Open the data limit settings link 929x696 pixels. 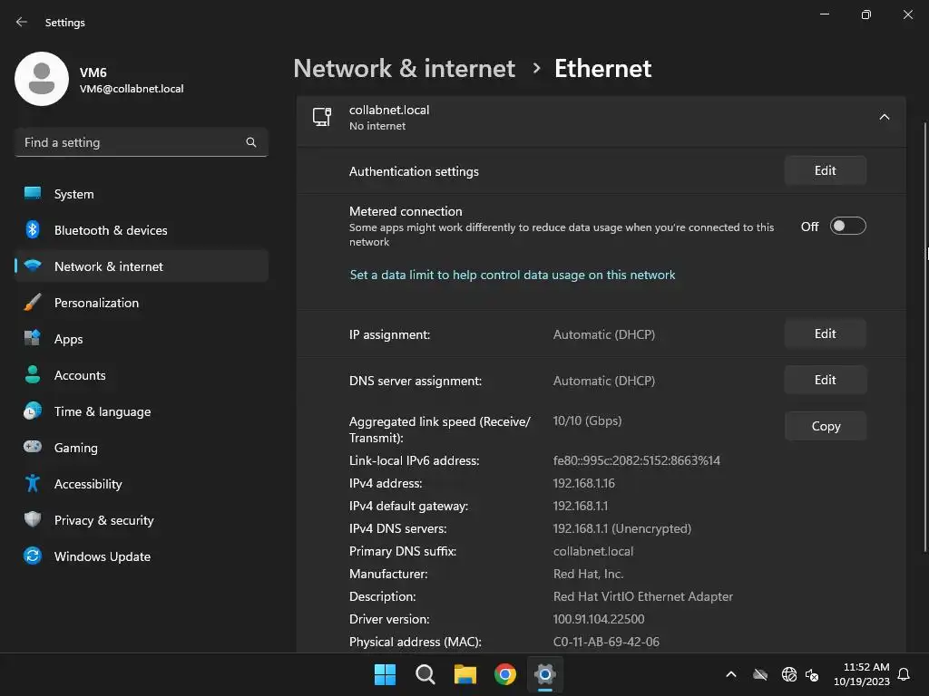(513, 275)
